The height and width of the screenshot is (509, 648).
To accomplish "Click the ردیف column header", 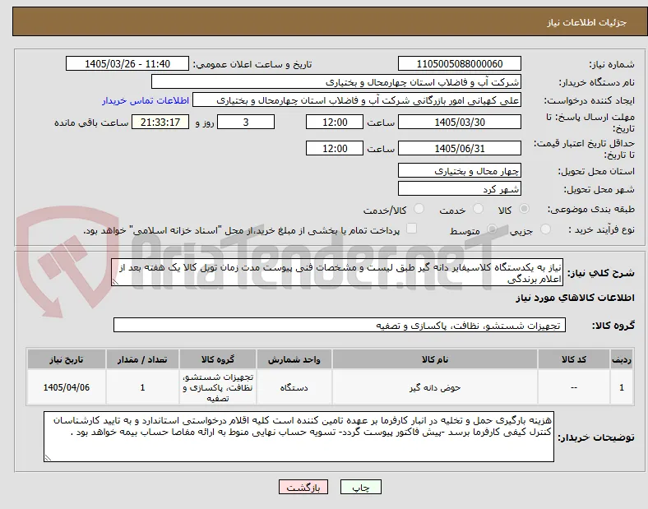I will (x=622, y=359).
